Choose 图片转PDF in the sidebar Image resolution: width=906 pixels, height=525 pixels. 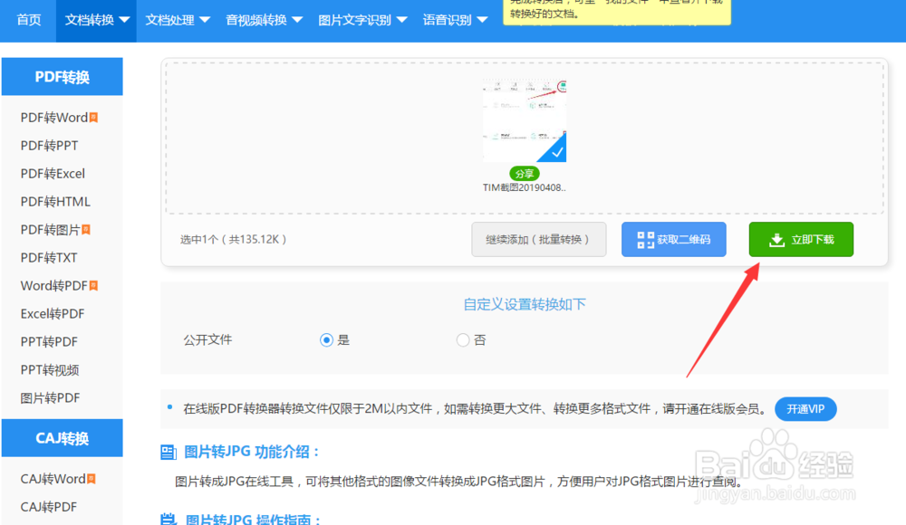click(50, 398)
